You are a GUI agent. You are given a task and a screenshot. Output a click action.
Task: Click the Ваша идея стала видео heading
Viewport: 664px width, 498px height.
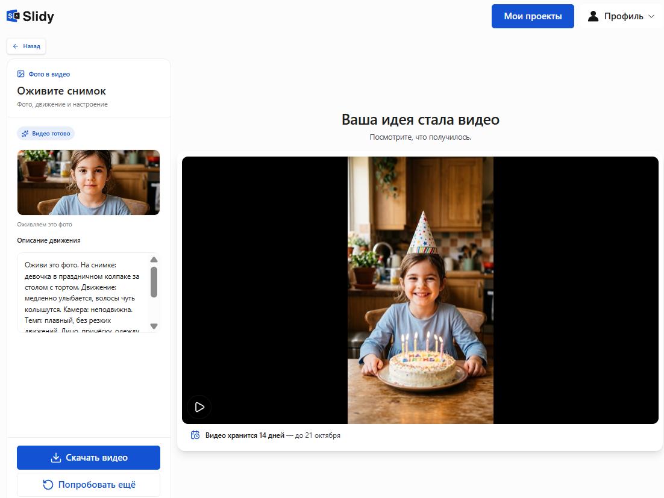421,120
